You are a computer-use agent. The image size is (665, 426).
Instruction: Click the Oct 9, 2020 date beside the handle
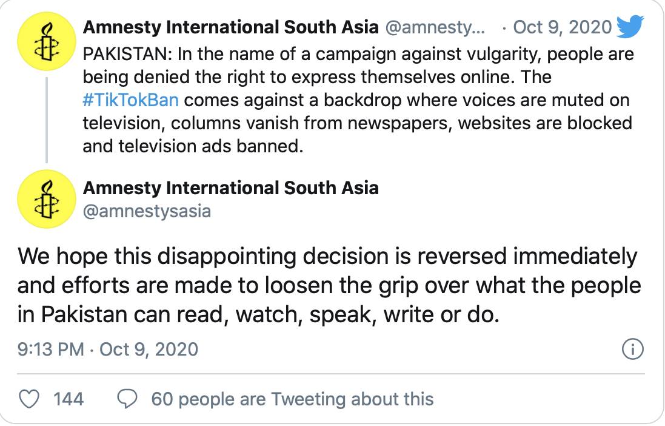click(x=561, y=27)
